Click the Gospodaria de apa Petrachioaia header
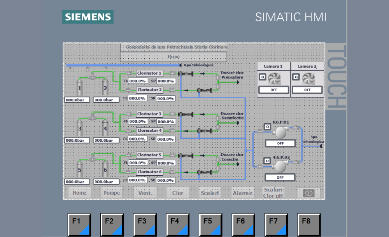389x237 pixels. coord(173,47)
